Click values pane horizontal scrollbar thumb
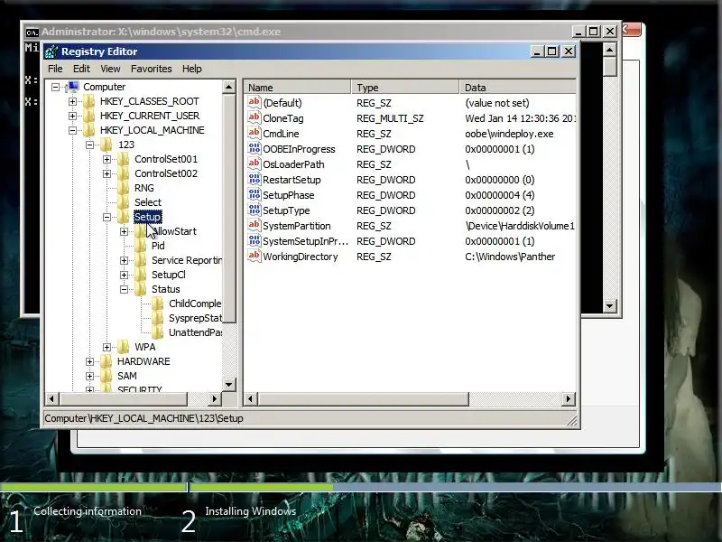Image resolution: width=722 pixels, height=542 pixels. pyautogui.click(x=364, y=398)
